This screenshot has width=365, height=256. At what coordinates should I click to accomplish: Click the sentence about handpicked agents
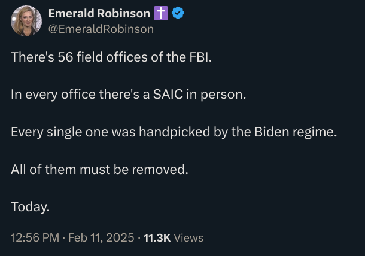[174, 132]
